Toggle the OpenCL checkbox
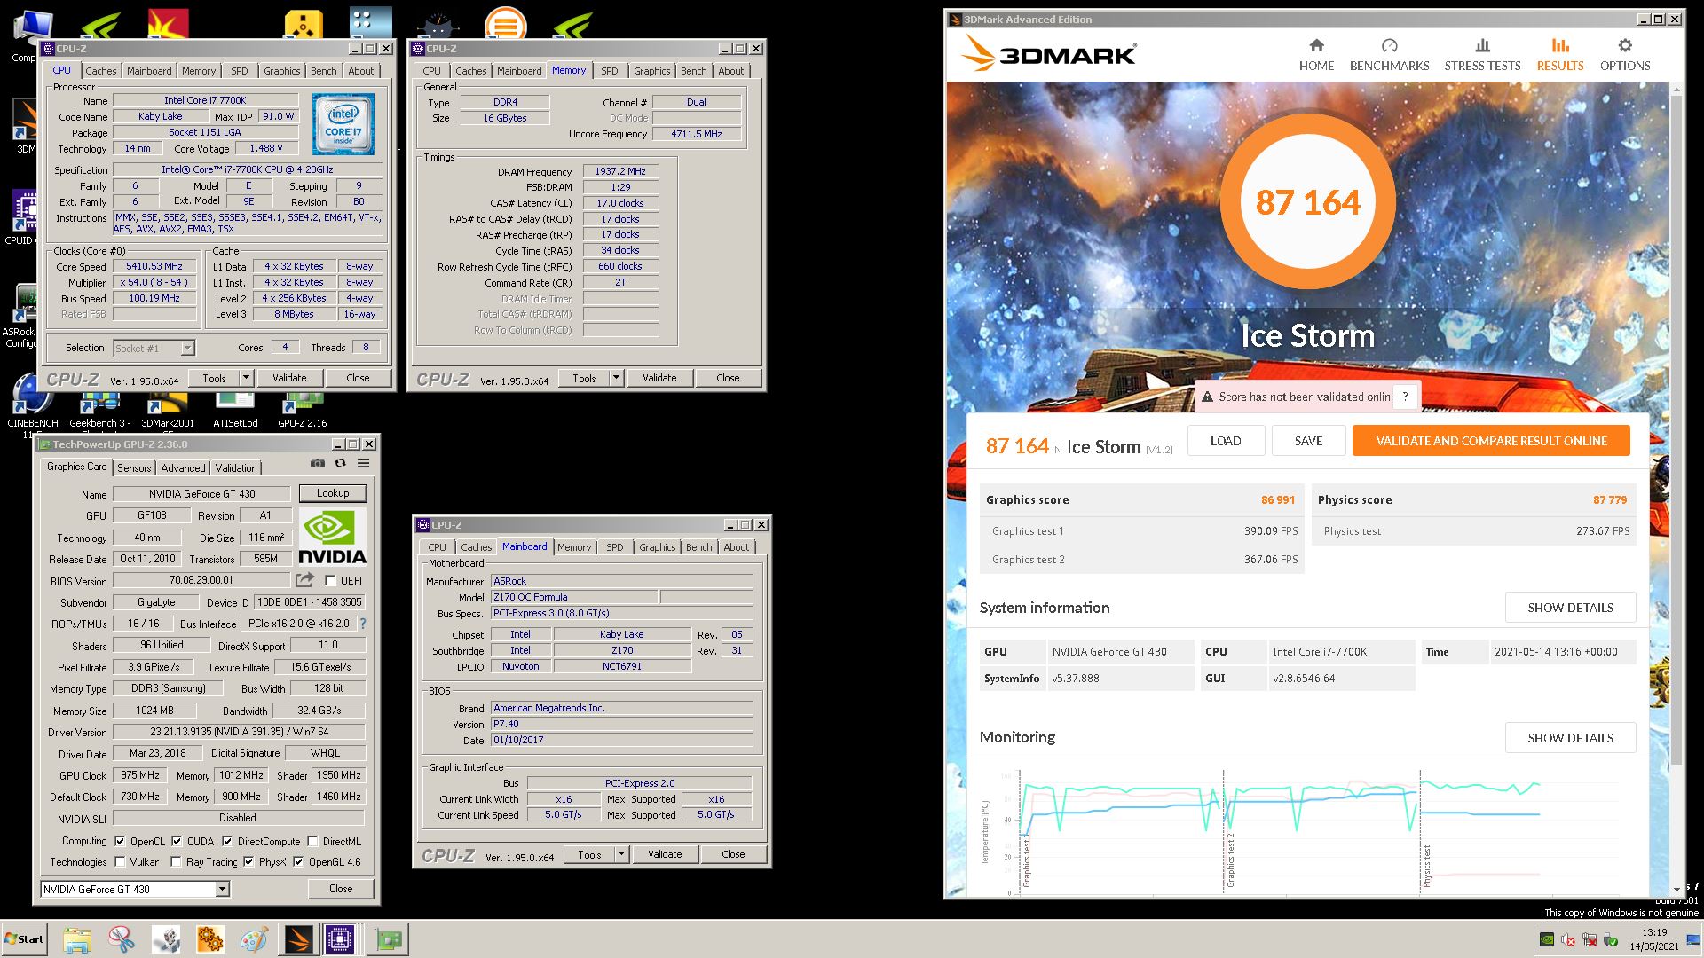Image resolution: width=1704 pixels, height=958 pixels. (x=120, y=841)
